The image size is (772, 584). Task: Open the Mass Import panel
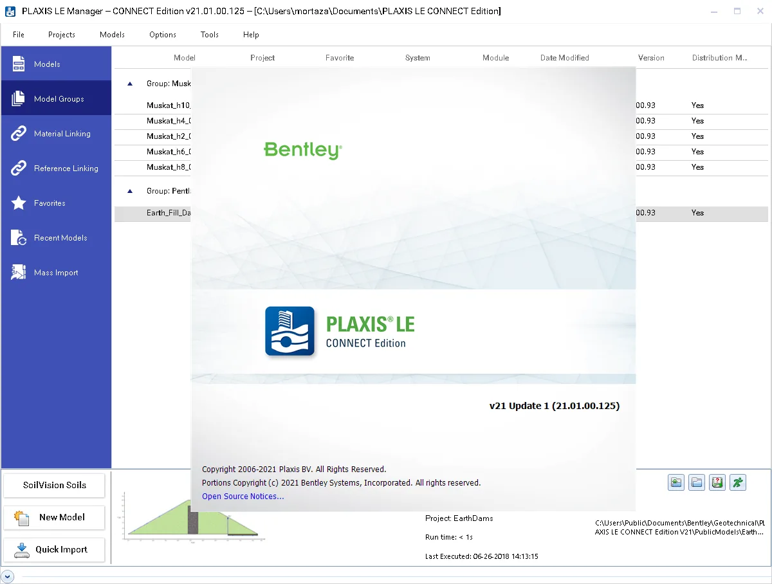point(56,272)
